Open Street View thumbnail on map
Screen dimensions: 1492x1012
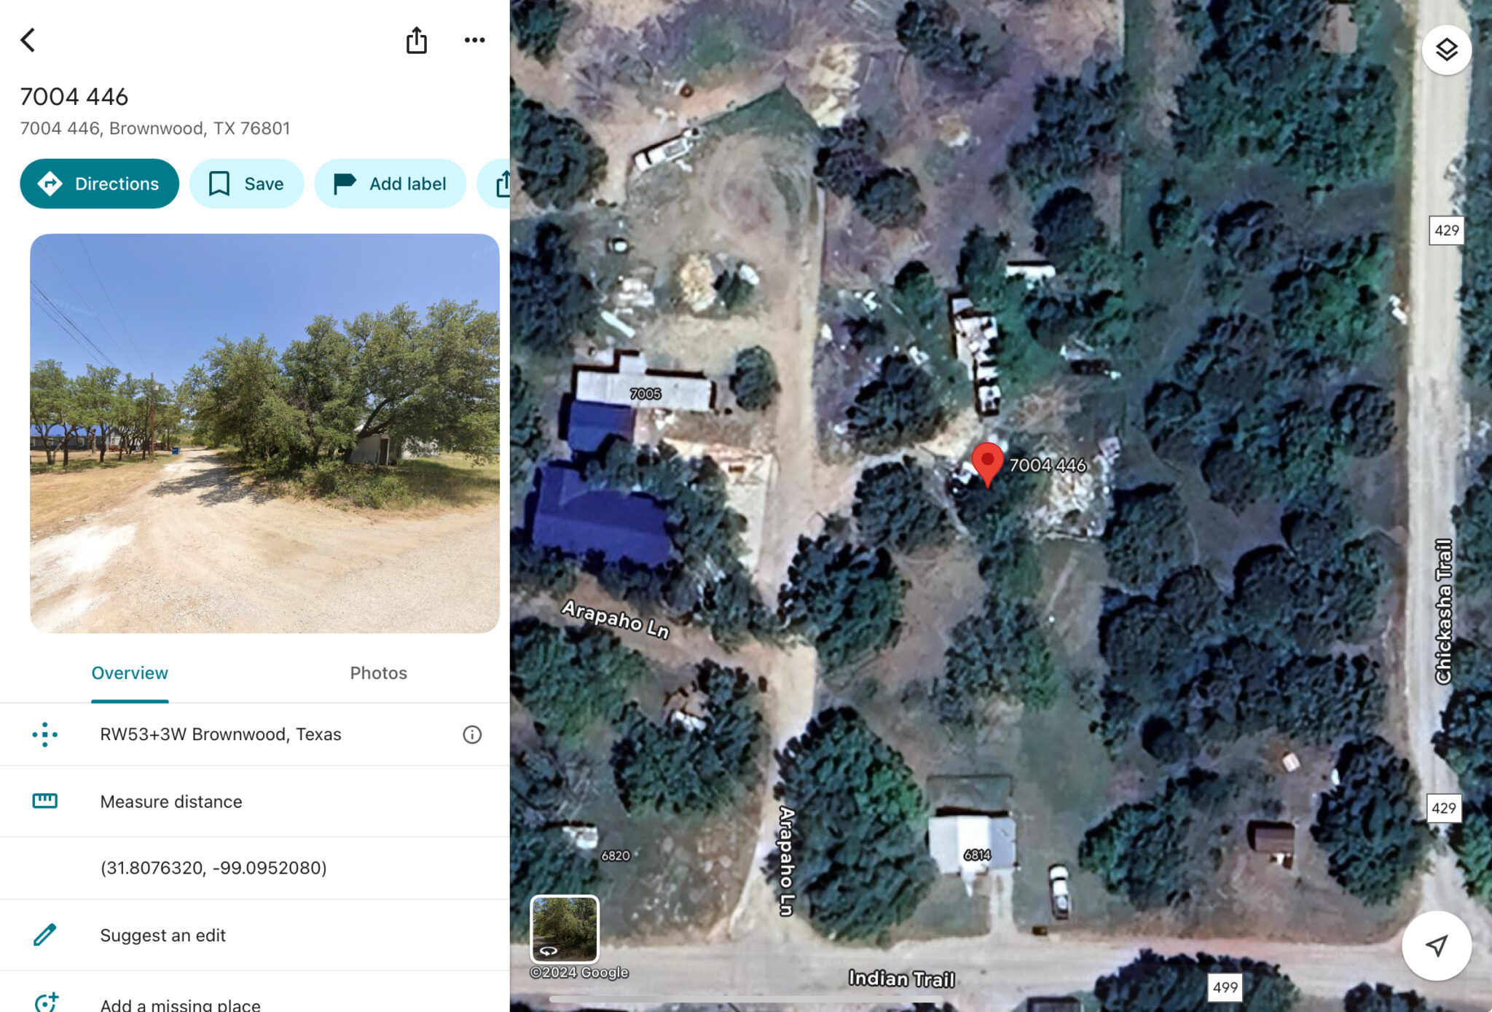(x=564, y=929)
